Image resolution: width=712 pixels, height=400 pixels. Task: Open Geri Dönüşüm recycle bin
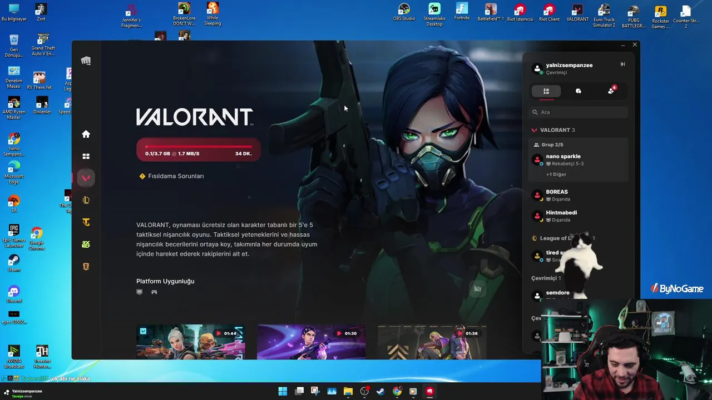click(14, 46)
